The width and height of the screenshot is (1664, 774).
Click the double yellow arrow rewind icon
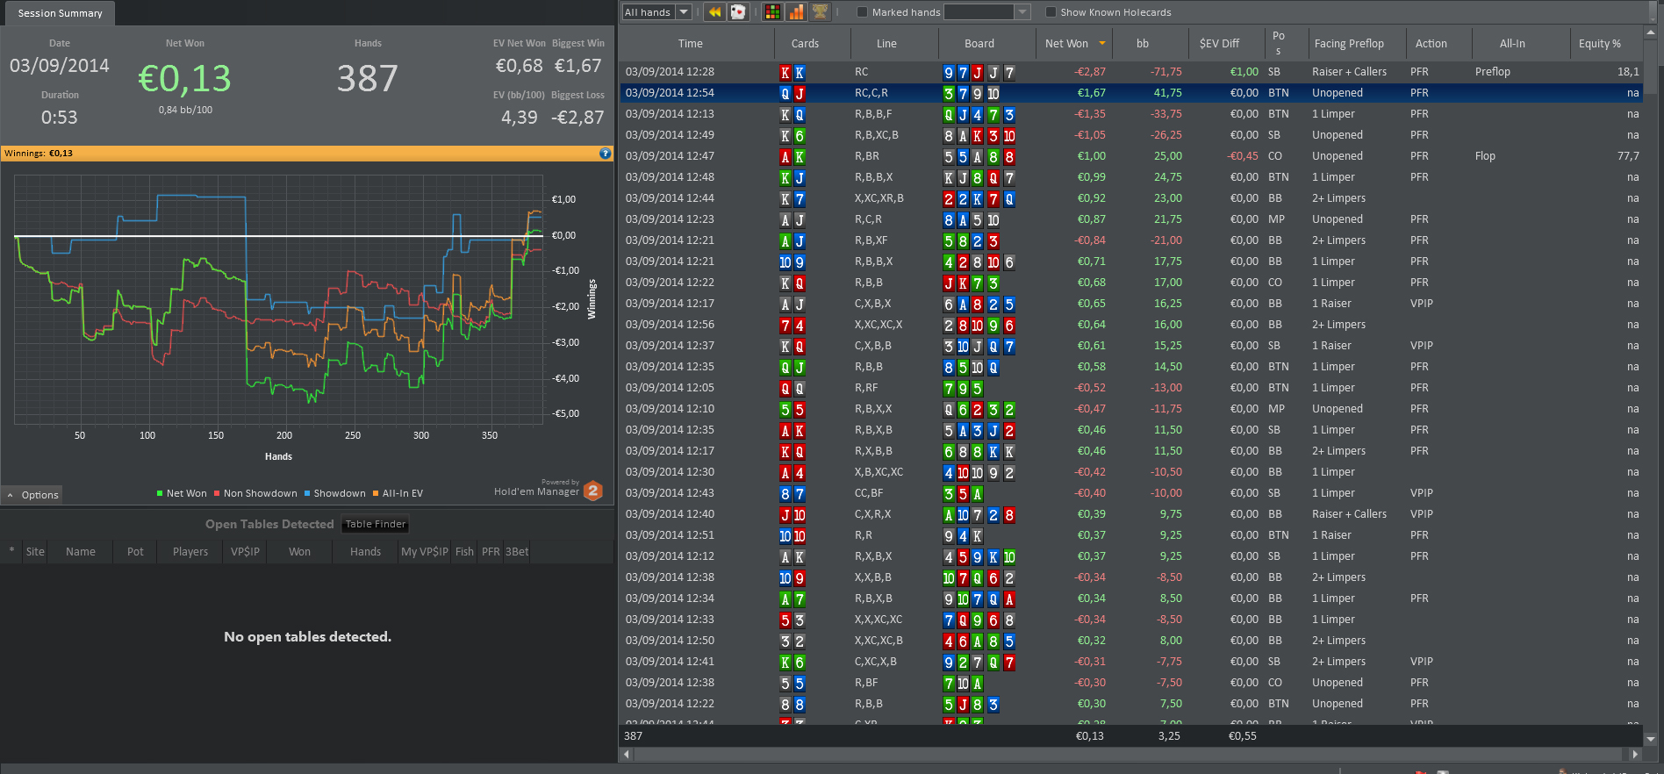point(714,11)
